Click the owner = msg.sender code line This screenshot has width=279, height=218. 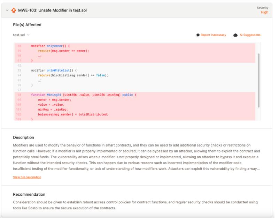click(55, 100)
